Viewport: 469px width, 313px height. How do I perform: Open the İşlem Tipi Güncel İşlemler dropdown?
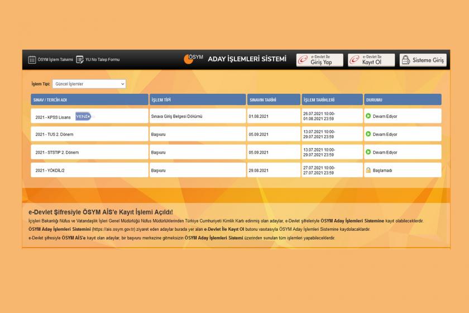tap(89, 84)
